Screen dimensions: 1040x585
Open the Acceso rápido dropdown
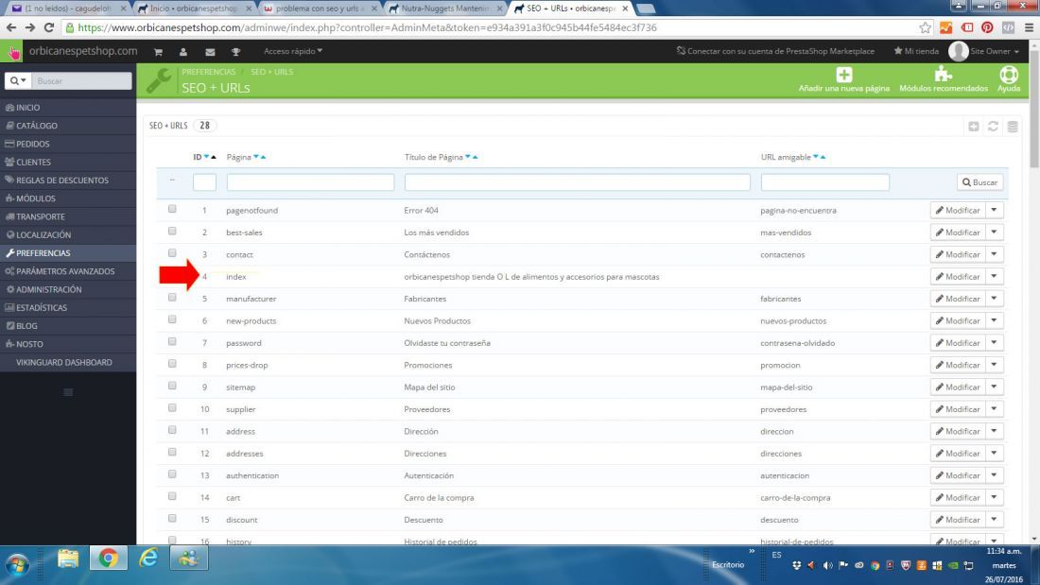(293, 51)
